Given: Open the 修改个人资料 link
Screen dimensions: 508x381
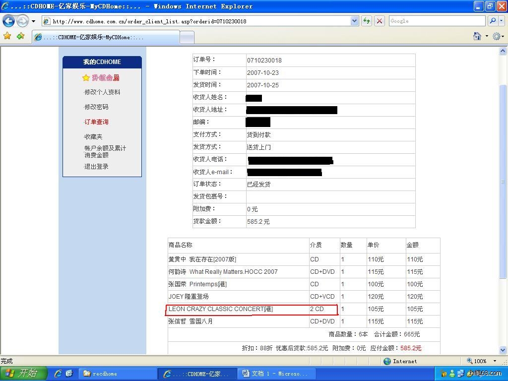Looking at the screenshot, I should coord(102,92).
